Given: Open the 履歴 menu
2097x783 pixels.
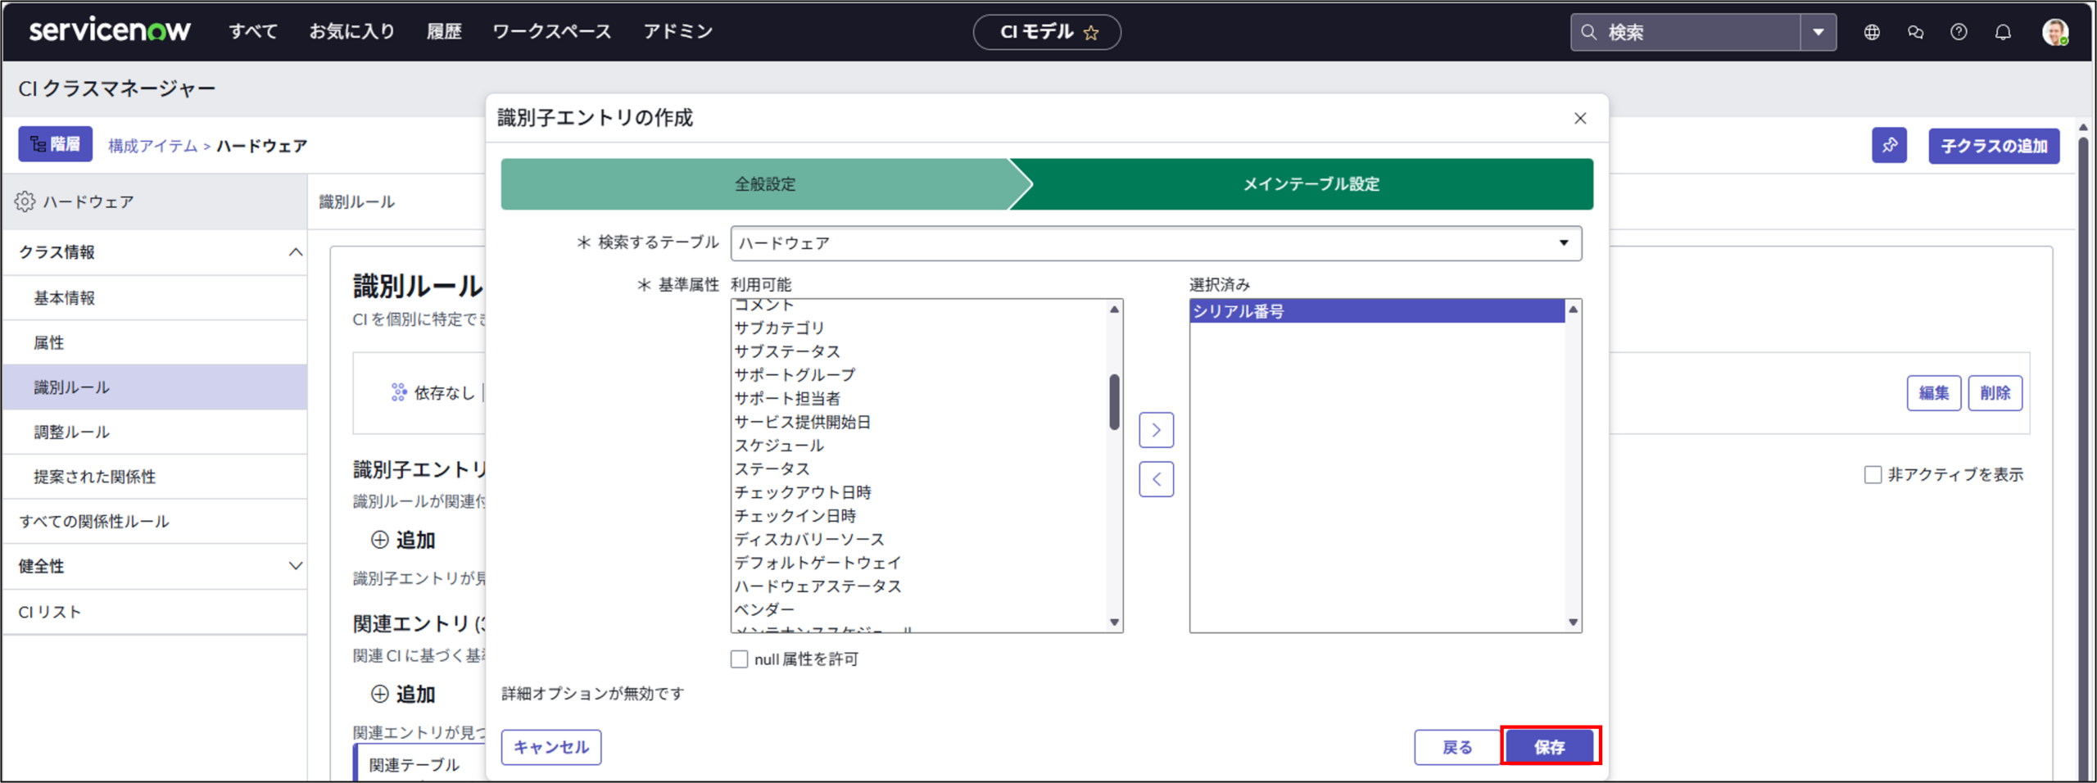Looking at the screenshot, I should (444, 32).
